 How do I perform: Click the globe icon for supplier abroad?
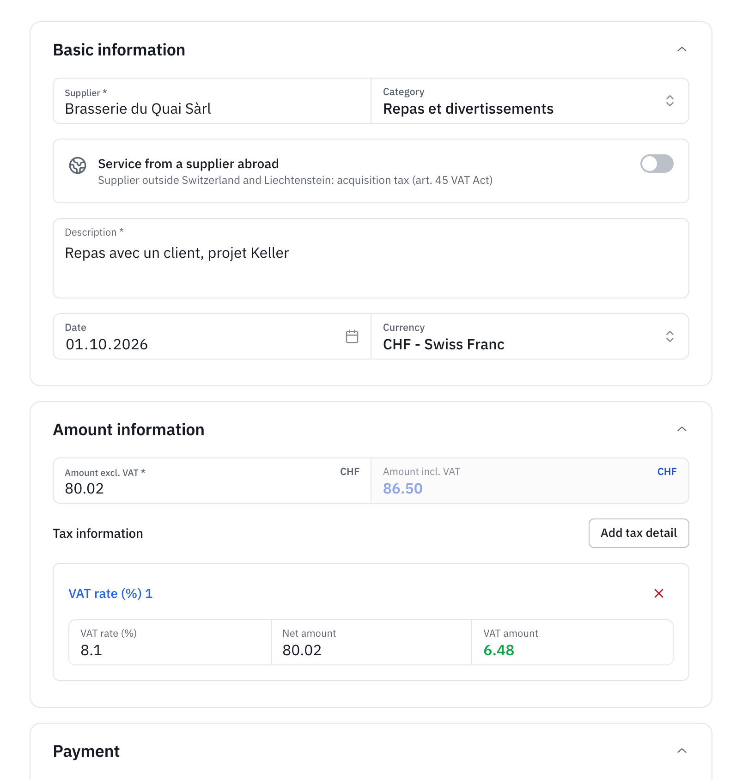point(78,165)
